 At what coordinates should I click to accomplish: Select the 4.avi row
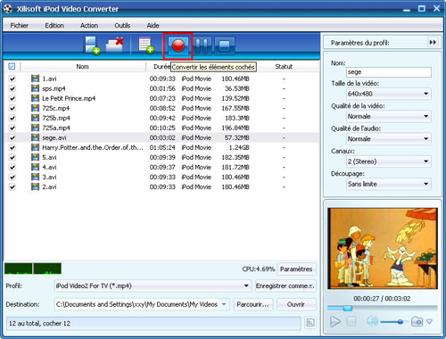click(x=162, y=167)
